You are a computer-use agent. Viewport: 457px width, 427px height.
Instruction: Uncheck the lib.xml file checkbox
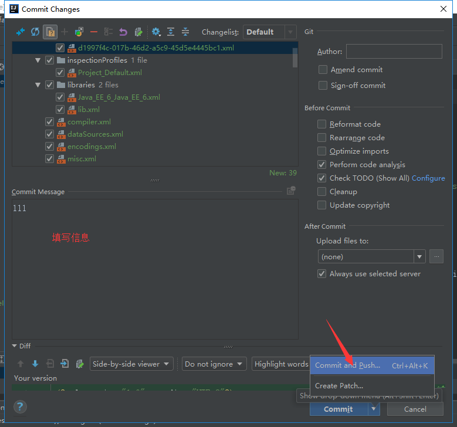coord(60,110)
